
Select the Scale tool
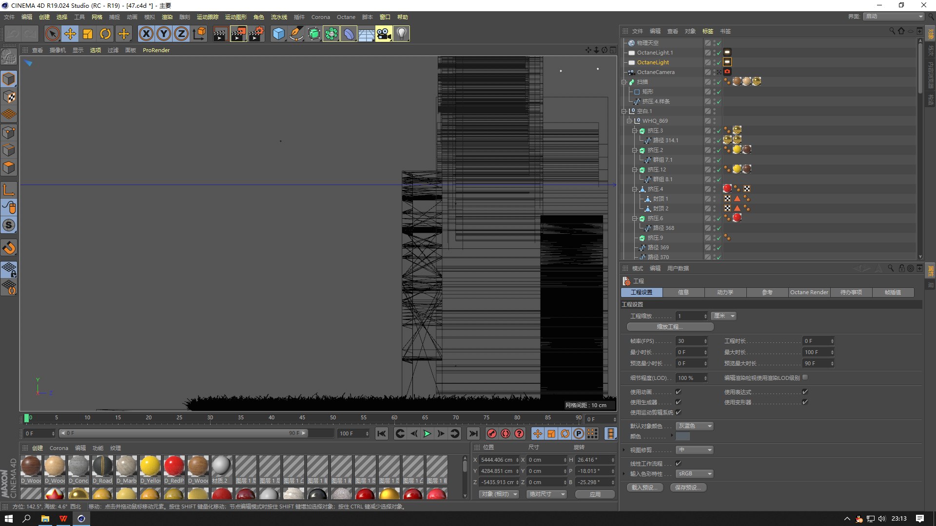(88, 34)
